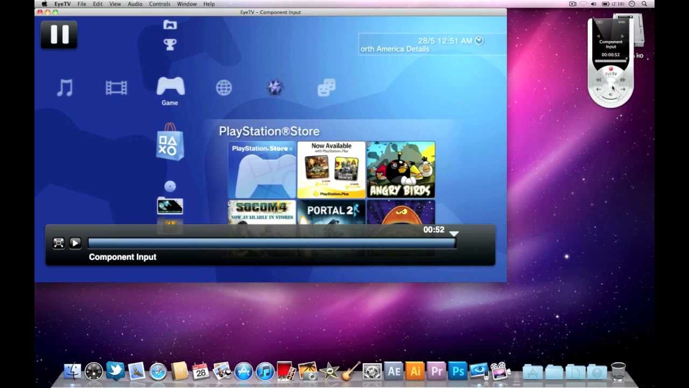
Task: Click the 'Component Input' label in control bar
Action: pos(123,257)
